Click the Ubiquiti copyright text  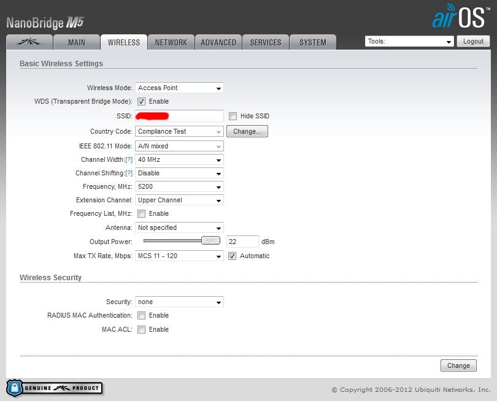410,389
